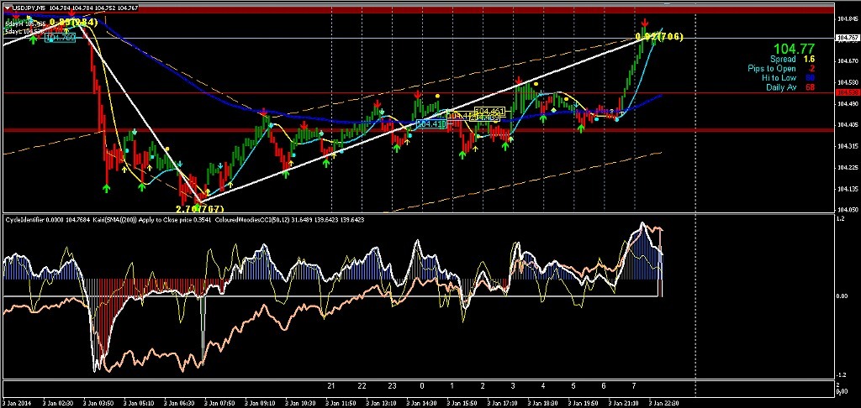Click the 104.315 price scale value
This screenshot has height=408, width=861.
point(848,146)
